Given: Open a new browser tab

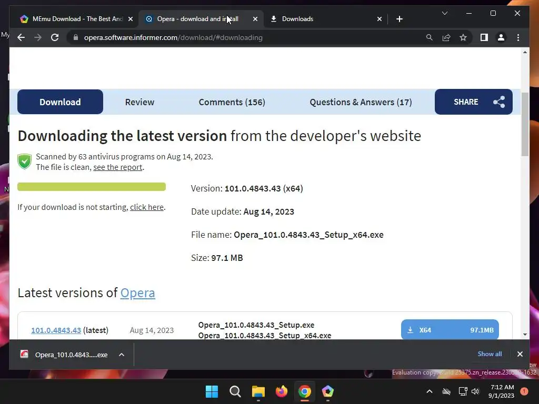Looking at the screenshot, I should 400,19.
